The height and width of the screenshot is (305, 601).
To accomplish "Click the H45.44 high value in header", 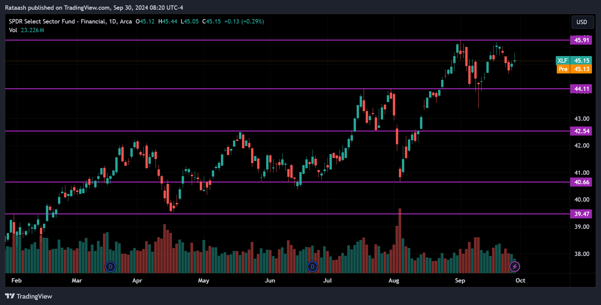I will (168, 21).
